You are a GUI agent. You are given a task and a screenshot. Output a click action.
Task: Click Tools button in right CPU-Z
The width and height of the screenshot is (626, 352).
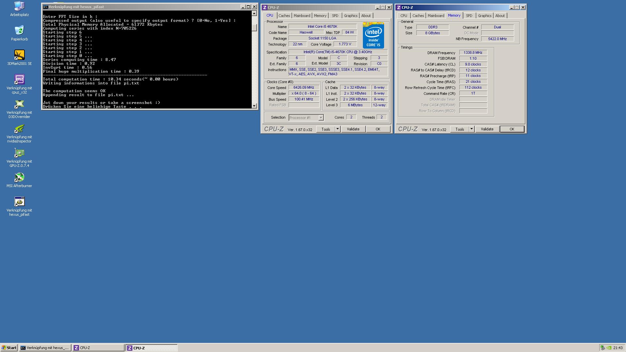coord(460,129)
